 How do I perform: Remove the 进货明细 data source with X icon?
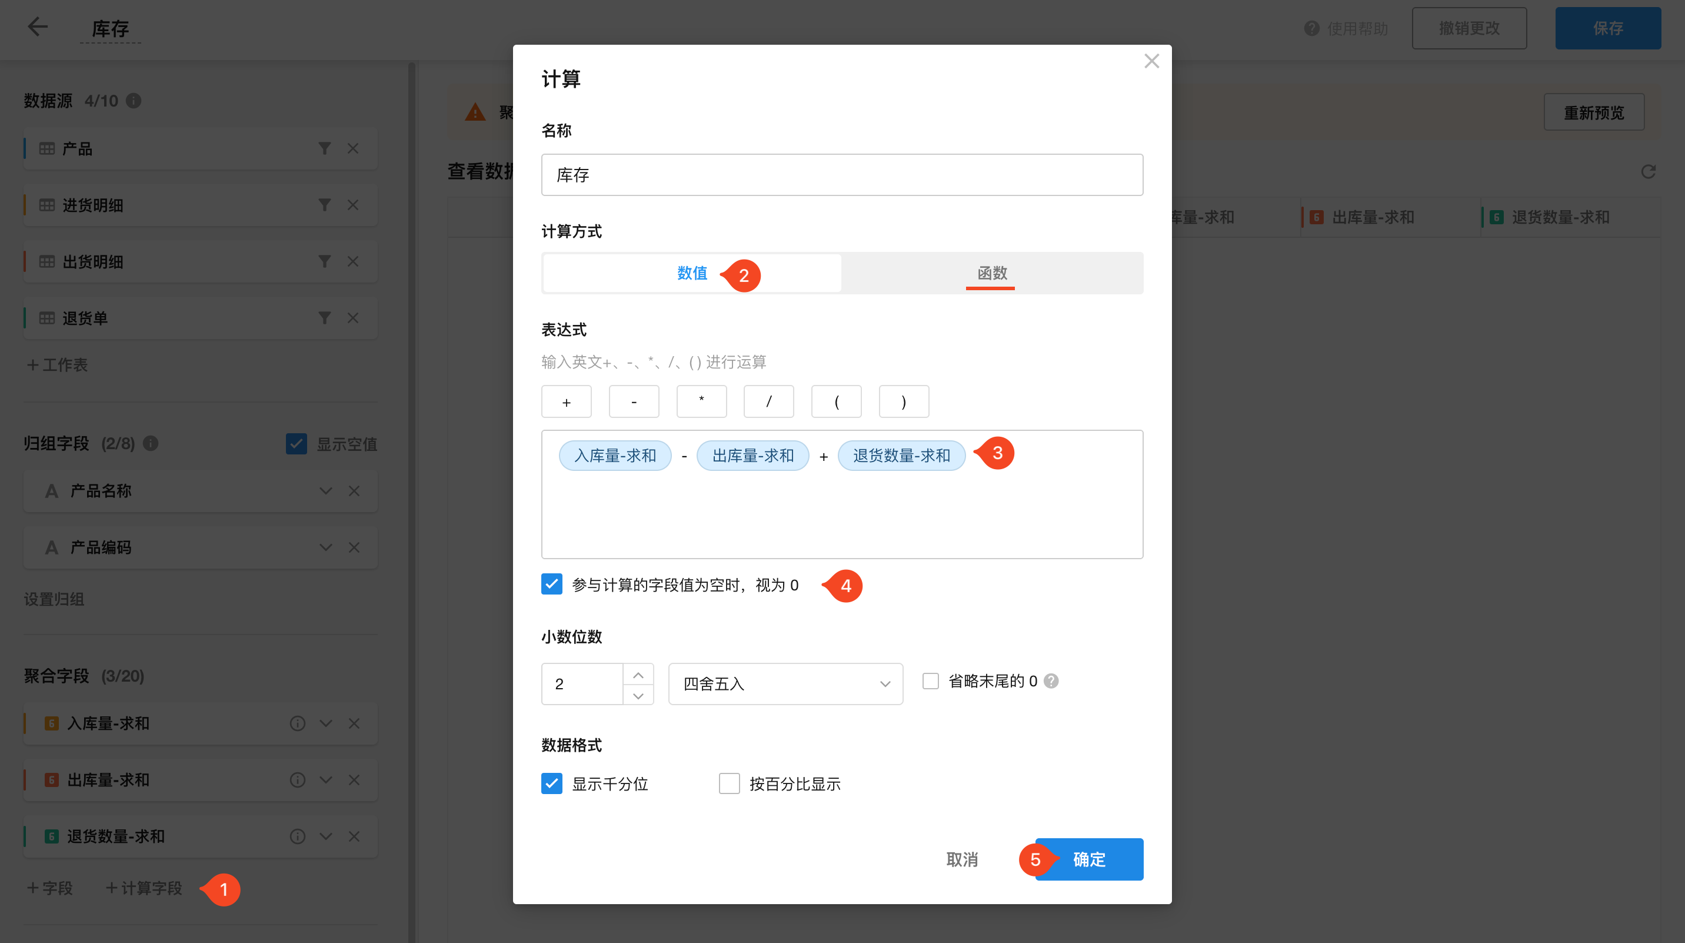coord(353,205)
